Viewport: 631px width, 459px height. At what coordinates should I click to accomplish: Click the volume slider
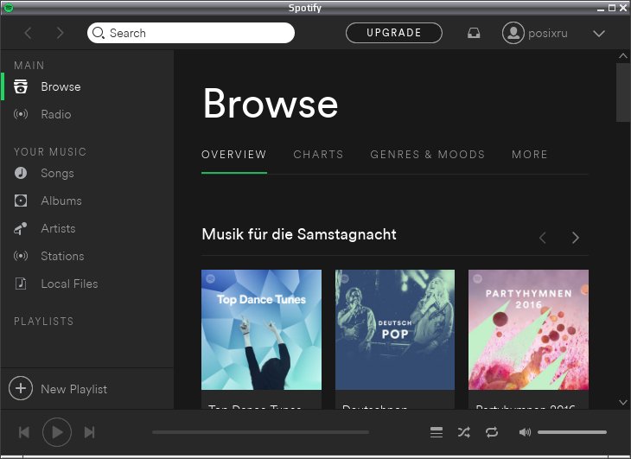(572, 432)
